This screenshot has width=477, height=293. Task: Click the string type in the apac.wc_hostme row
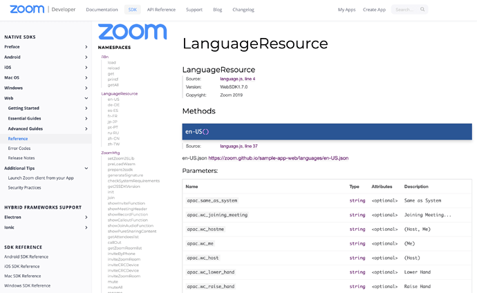point(357,229)
